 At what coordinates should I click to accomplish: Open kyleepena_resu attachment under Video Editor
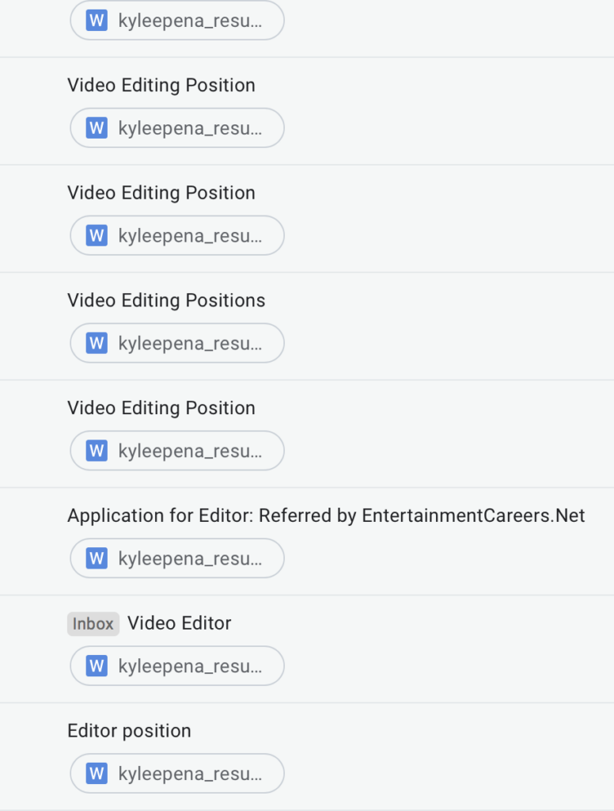pyautogui.click(x=177, y=665)
